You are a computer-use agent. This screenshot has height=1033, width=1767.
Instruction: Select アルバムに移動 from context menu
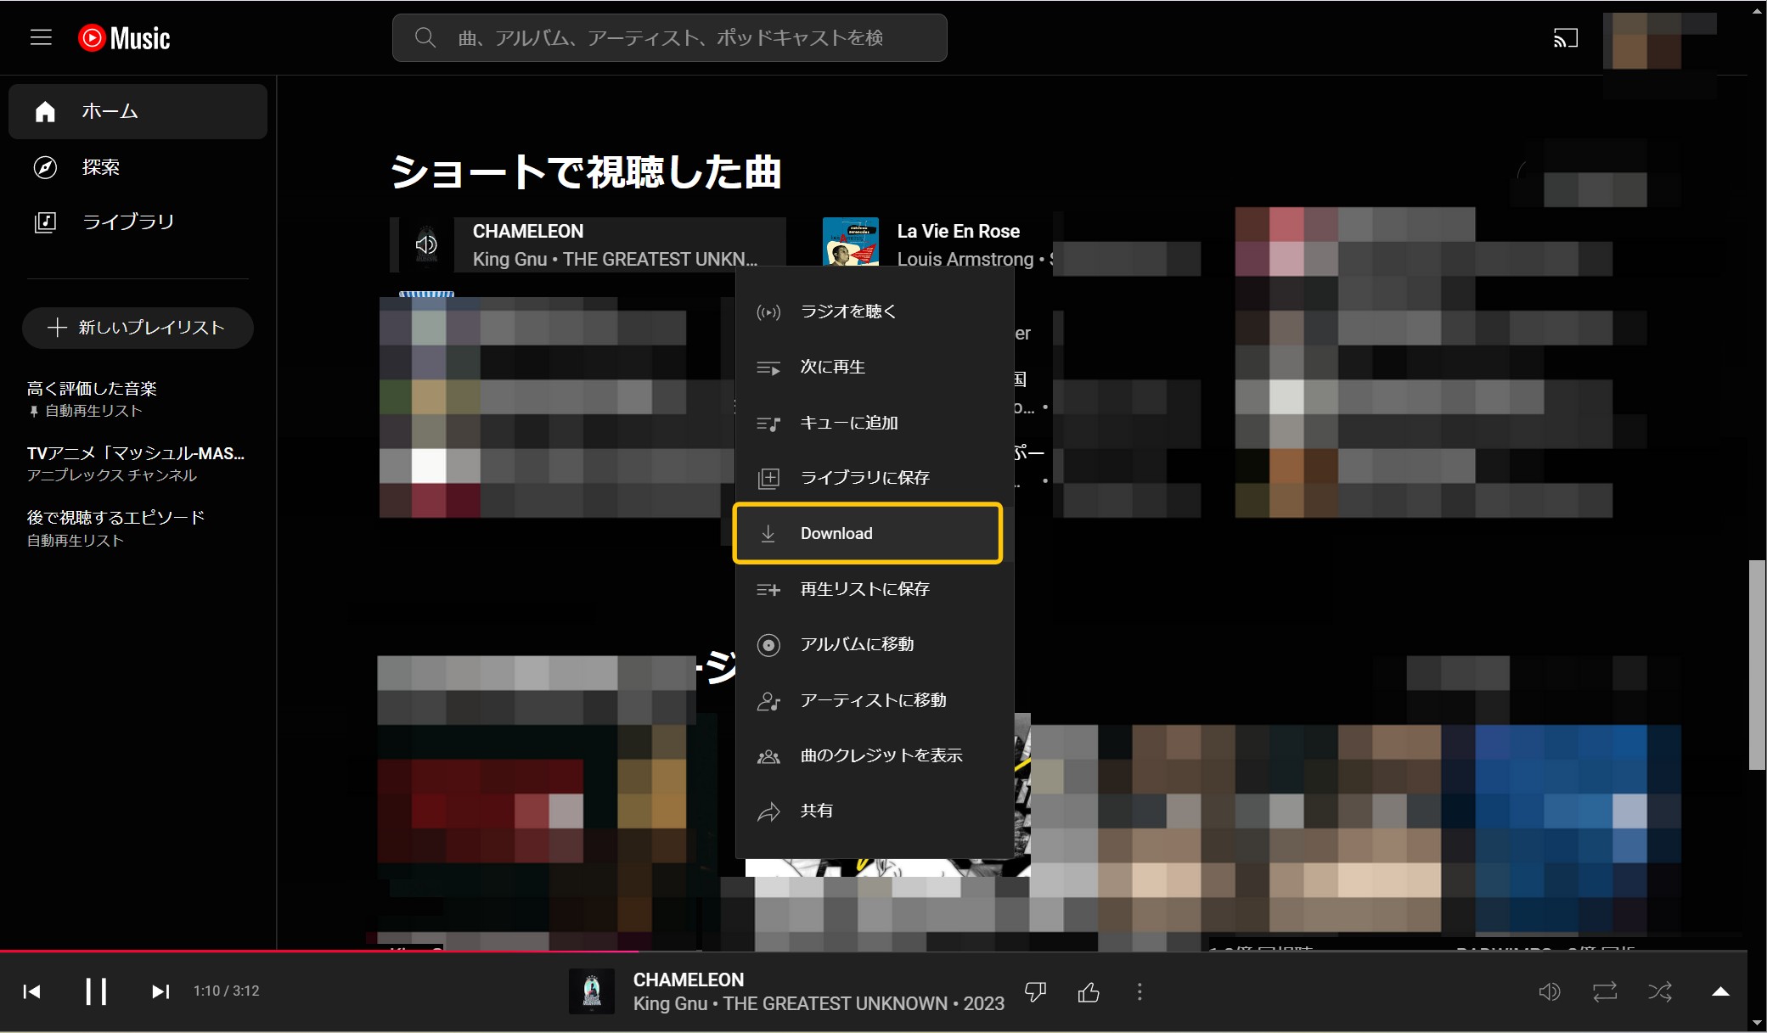click(x=875, y=644)
